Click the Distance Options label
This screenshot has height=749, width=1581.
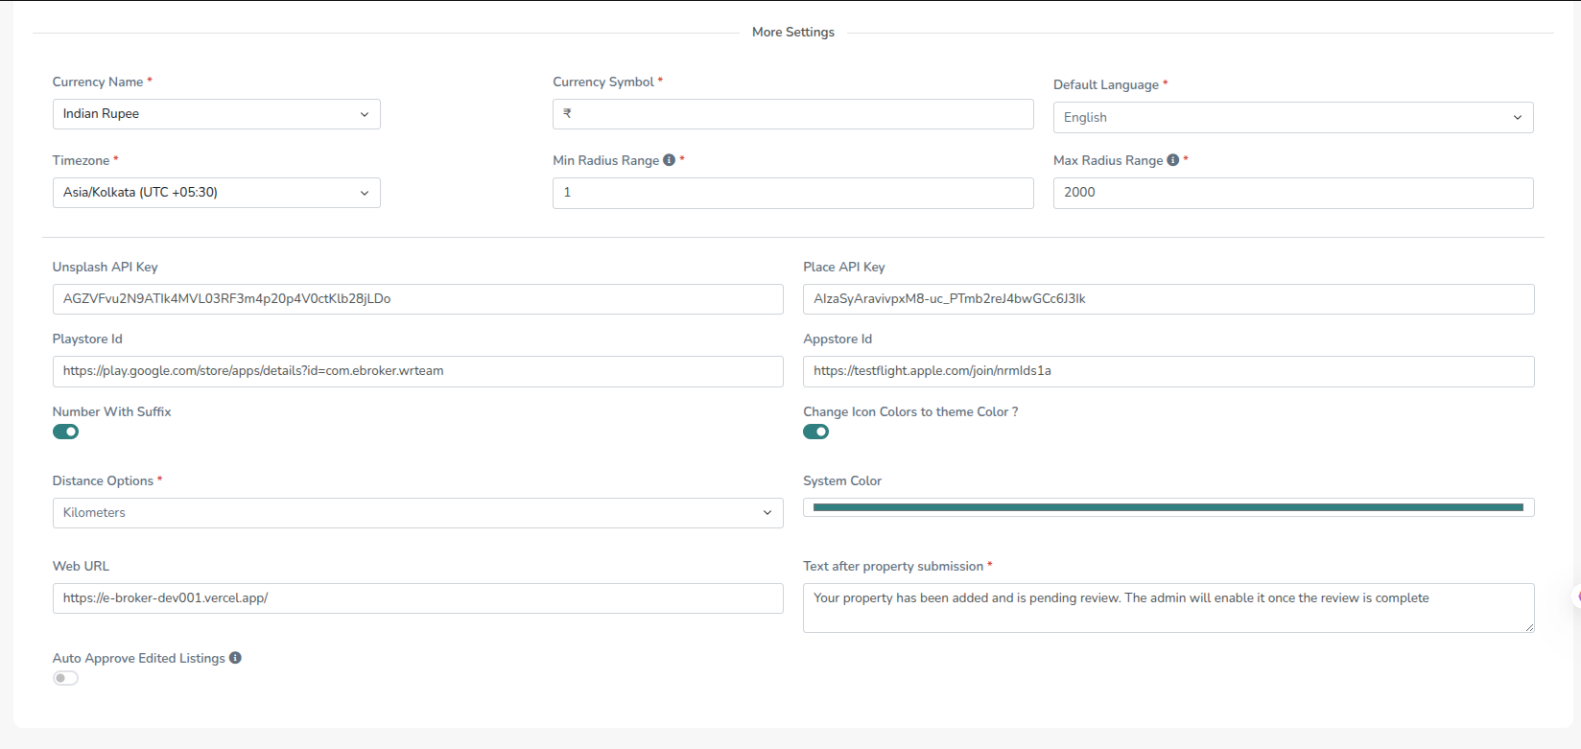[x=103, y=480]
